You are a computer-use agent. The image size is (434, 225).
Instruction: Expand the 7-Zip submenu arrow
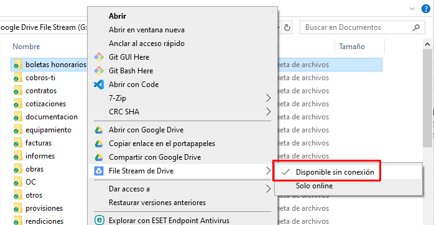point(268,98)
